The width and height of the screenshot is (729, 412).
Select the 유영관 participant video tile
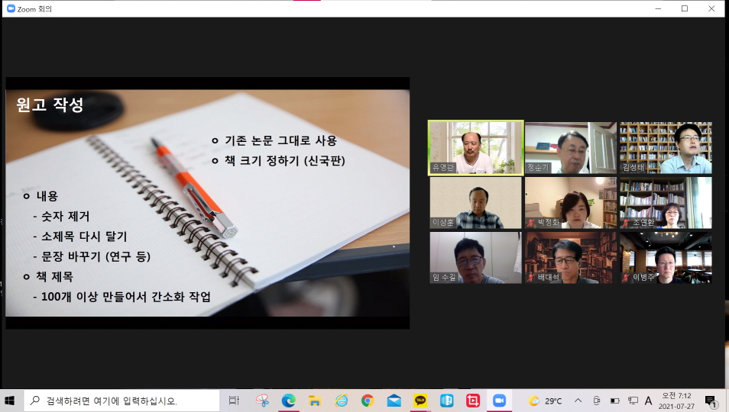[x=475, y=148]
